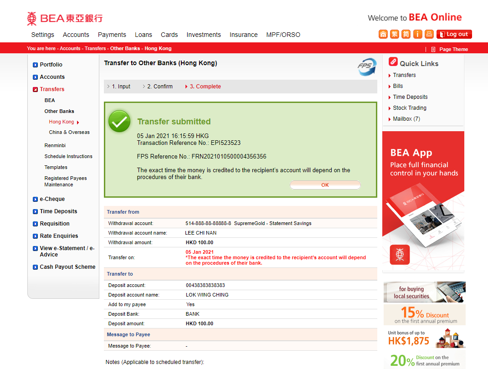
Task: Open the Cards menu
Action: pos(170,35)
